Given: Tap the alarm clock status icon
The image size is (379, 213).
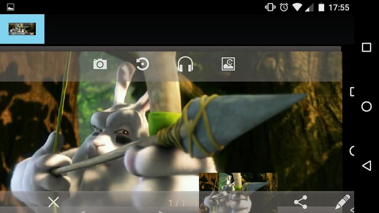Looking at the screenshot, I should tap(284, 7).
